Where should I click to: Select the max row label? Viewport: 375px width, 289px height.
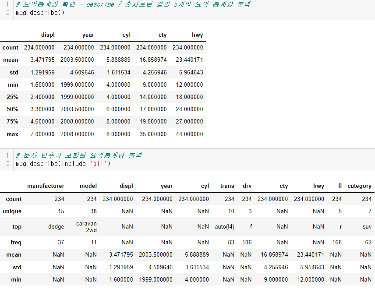point(12,134)
